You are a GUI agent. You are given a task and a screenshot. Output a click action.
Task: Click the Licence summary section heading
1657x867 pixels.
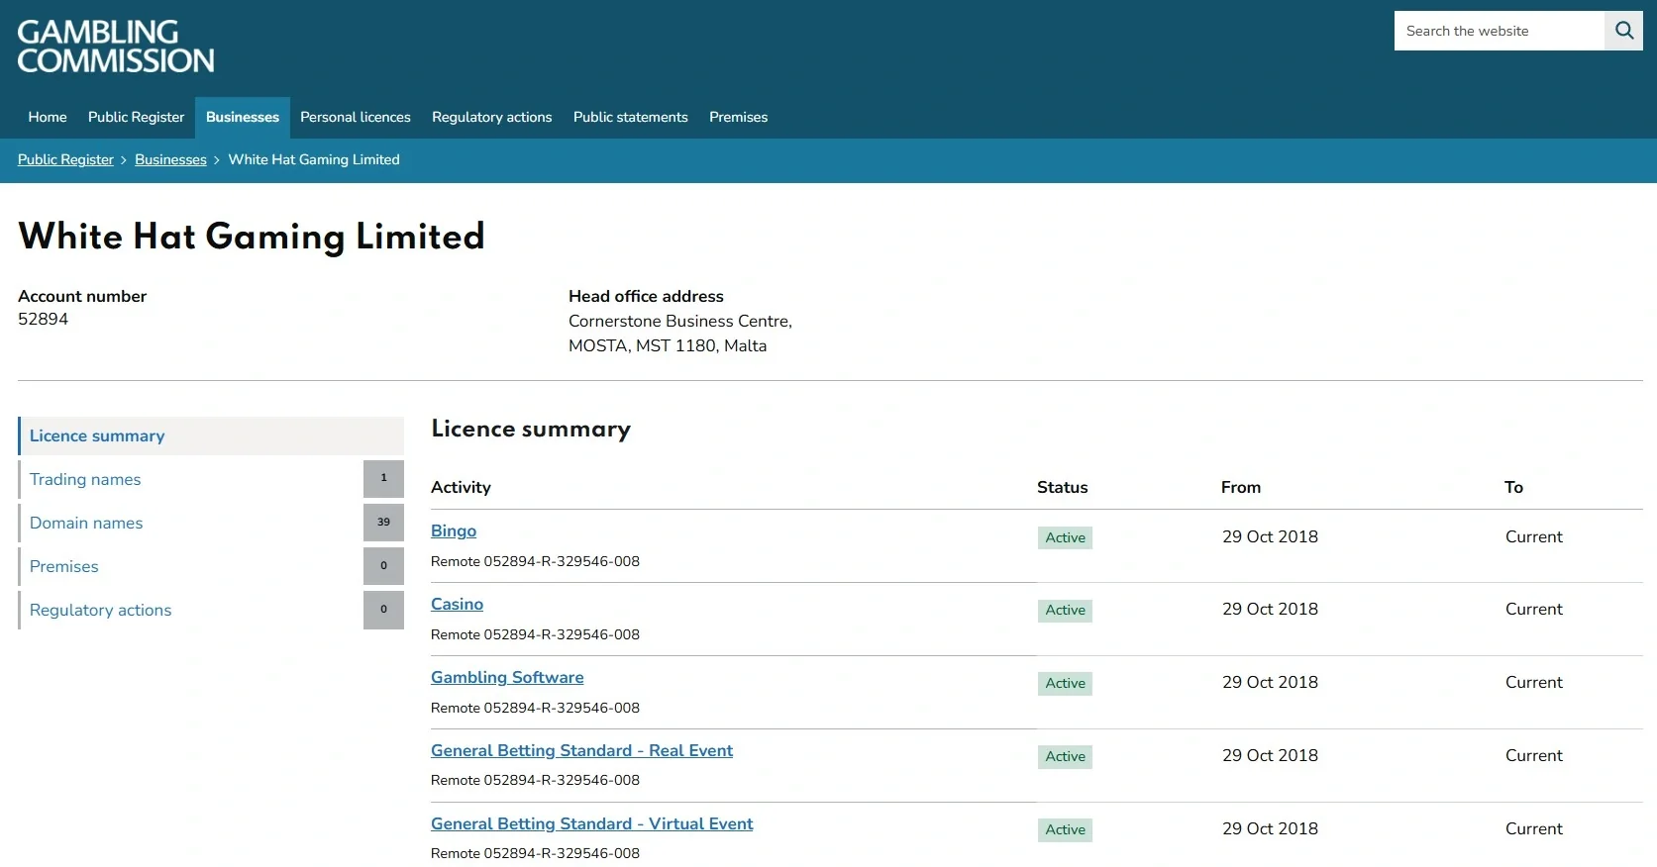(531, 429)
